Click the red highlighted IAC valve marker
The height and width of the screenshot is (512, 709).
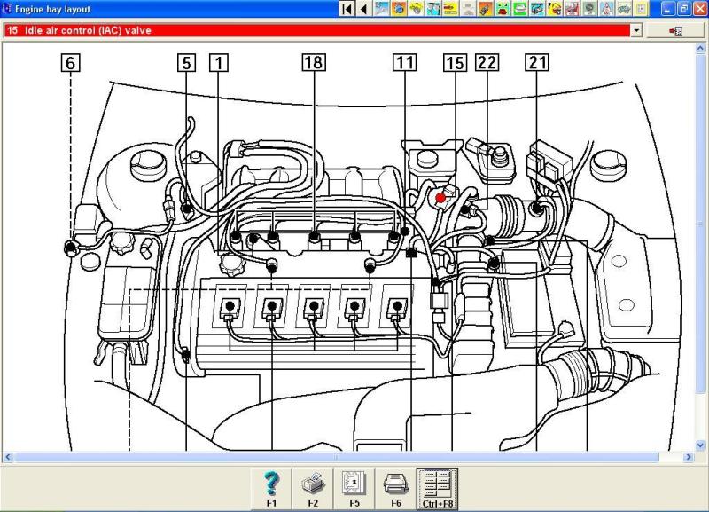click(x=440, y=198)
